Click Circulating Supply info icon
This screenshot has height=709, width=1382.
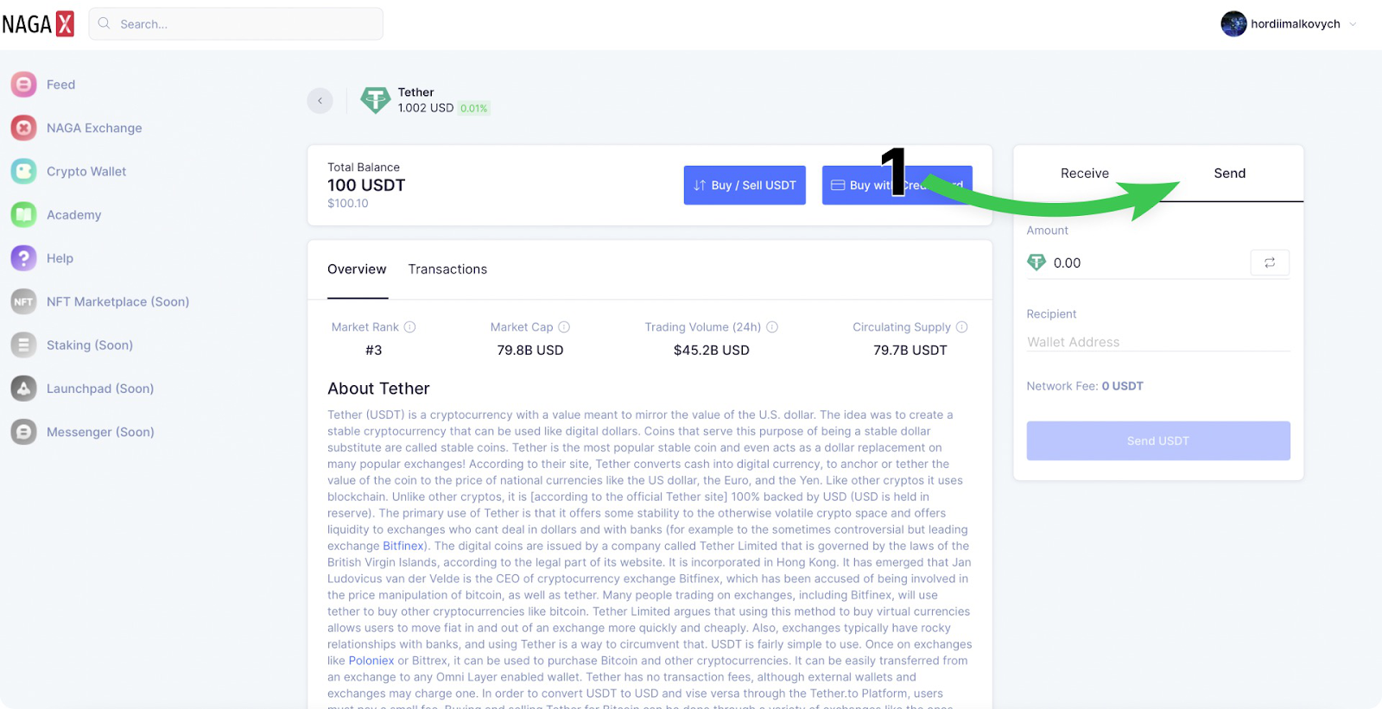tap(962, 327)
